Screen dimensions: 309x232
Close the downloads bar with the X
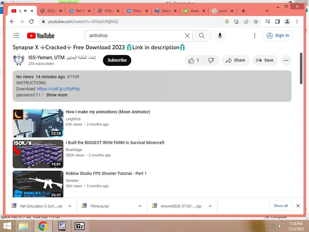(298, 206)
